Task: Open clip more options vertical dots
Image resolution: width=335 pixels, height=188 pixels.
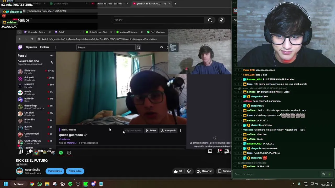Action: pos(181,131)
